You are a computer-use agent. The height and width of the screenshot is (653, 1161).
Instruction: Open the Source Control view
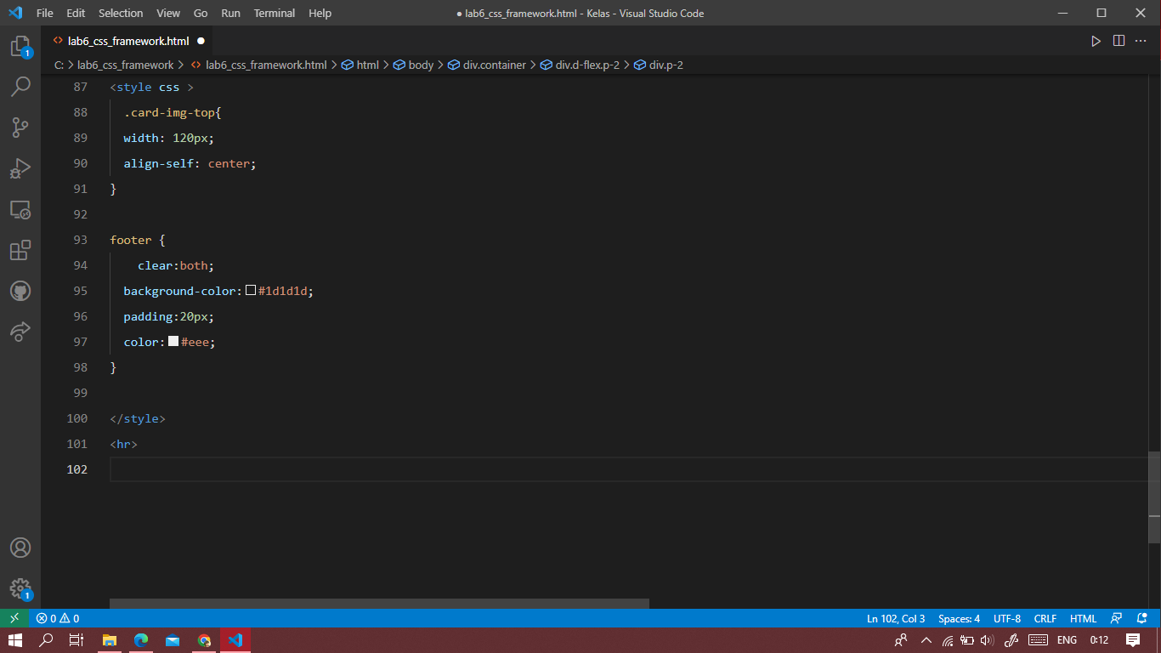(20, 128)
